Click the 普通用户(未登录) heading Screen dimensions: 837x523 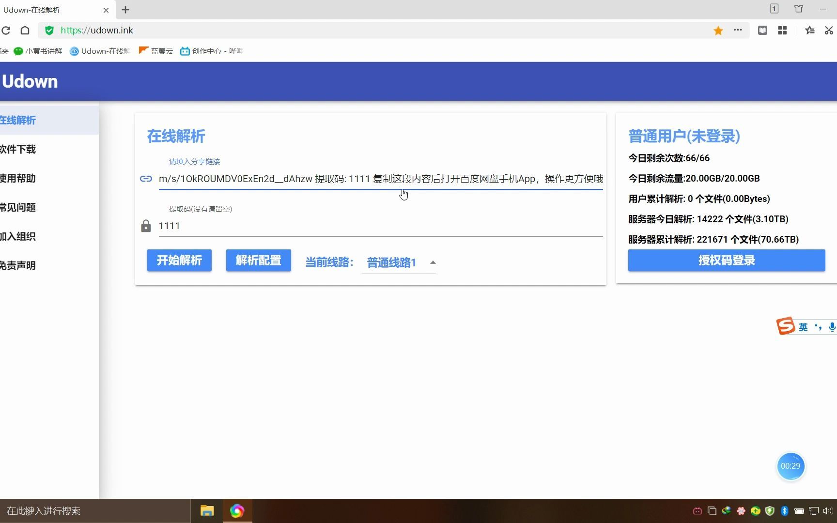684,136
